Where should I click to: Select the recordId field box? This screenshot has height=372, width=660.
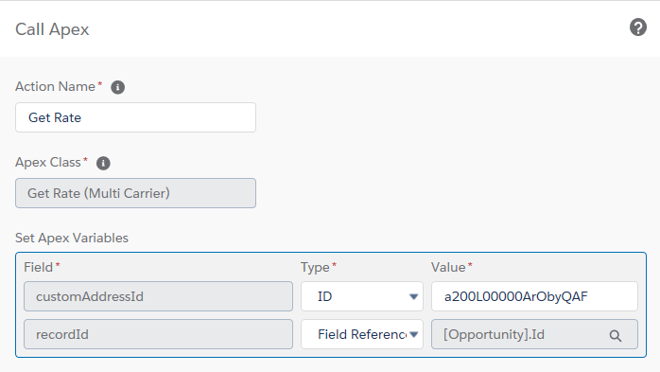(158, 334)
